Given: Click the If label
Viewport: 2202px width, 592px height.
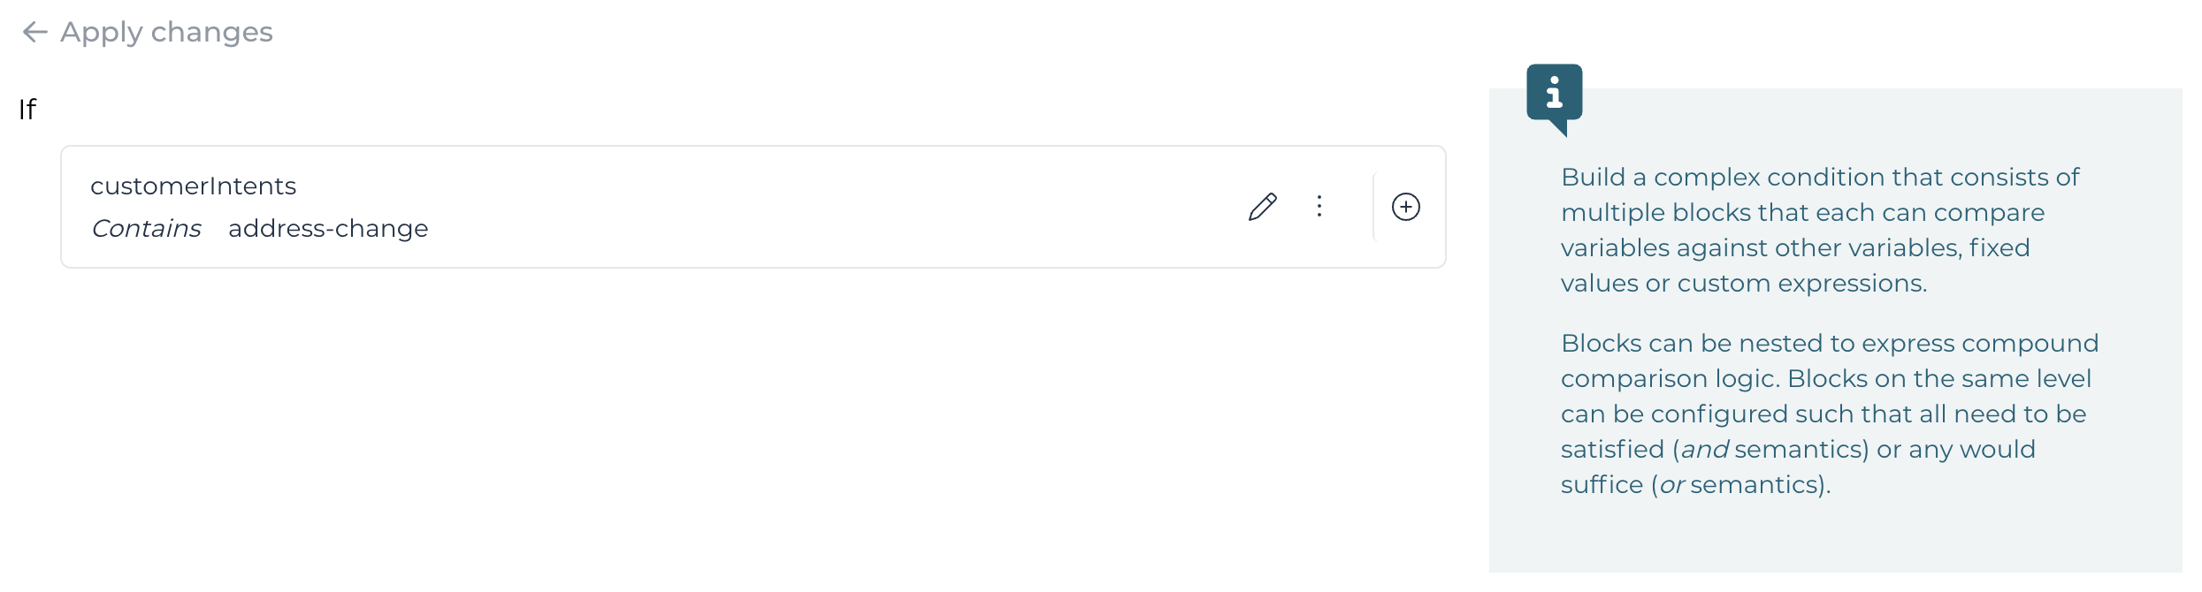Looking at the screenshot, I should 27,110.
